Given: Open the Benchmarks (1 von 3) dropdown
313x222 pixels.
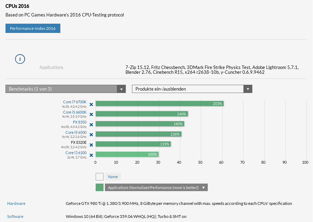Looking at the screenshot, I should [65, 89].
